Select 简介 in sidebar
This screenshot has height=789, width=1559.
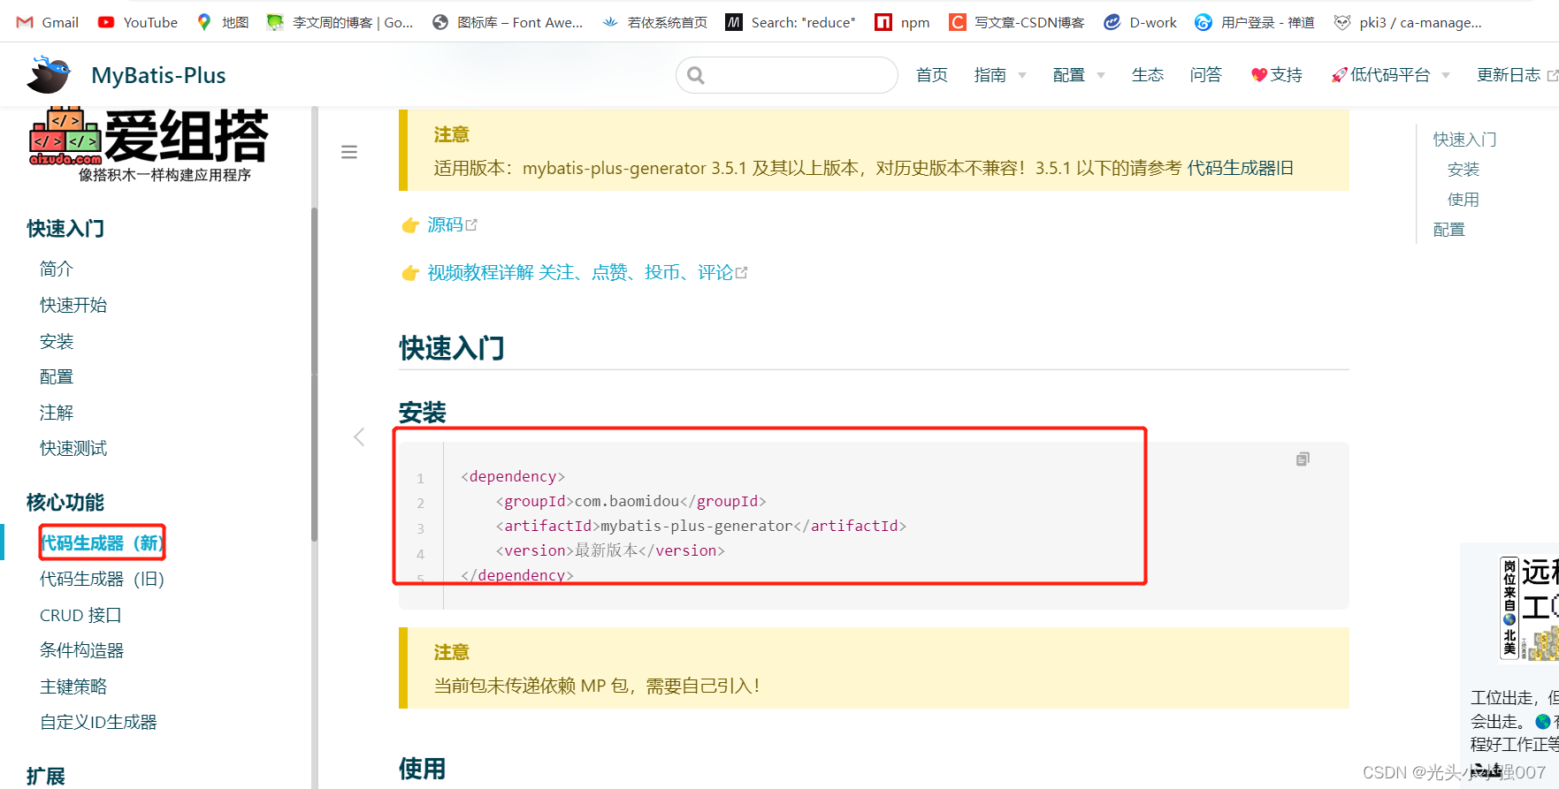(57, 269)
